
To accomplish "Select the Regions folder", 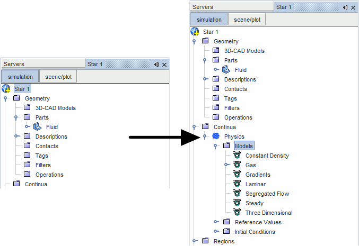I will [223, 241].
